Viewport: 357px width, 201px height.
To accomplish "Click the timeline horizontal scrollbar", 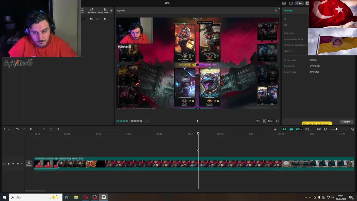I will 35,191.
